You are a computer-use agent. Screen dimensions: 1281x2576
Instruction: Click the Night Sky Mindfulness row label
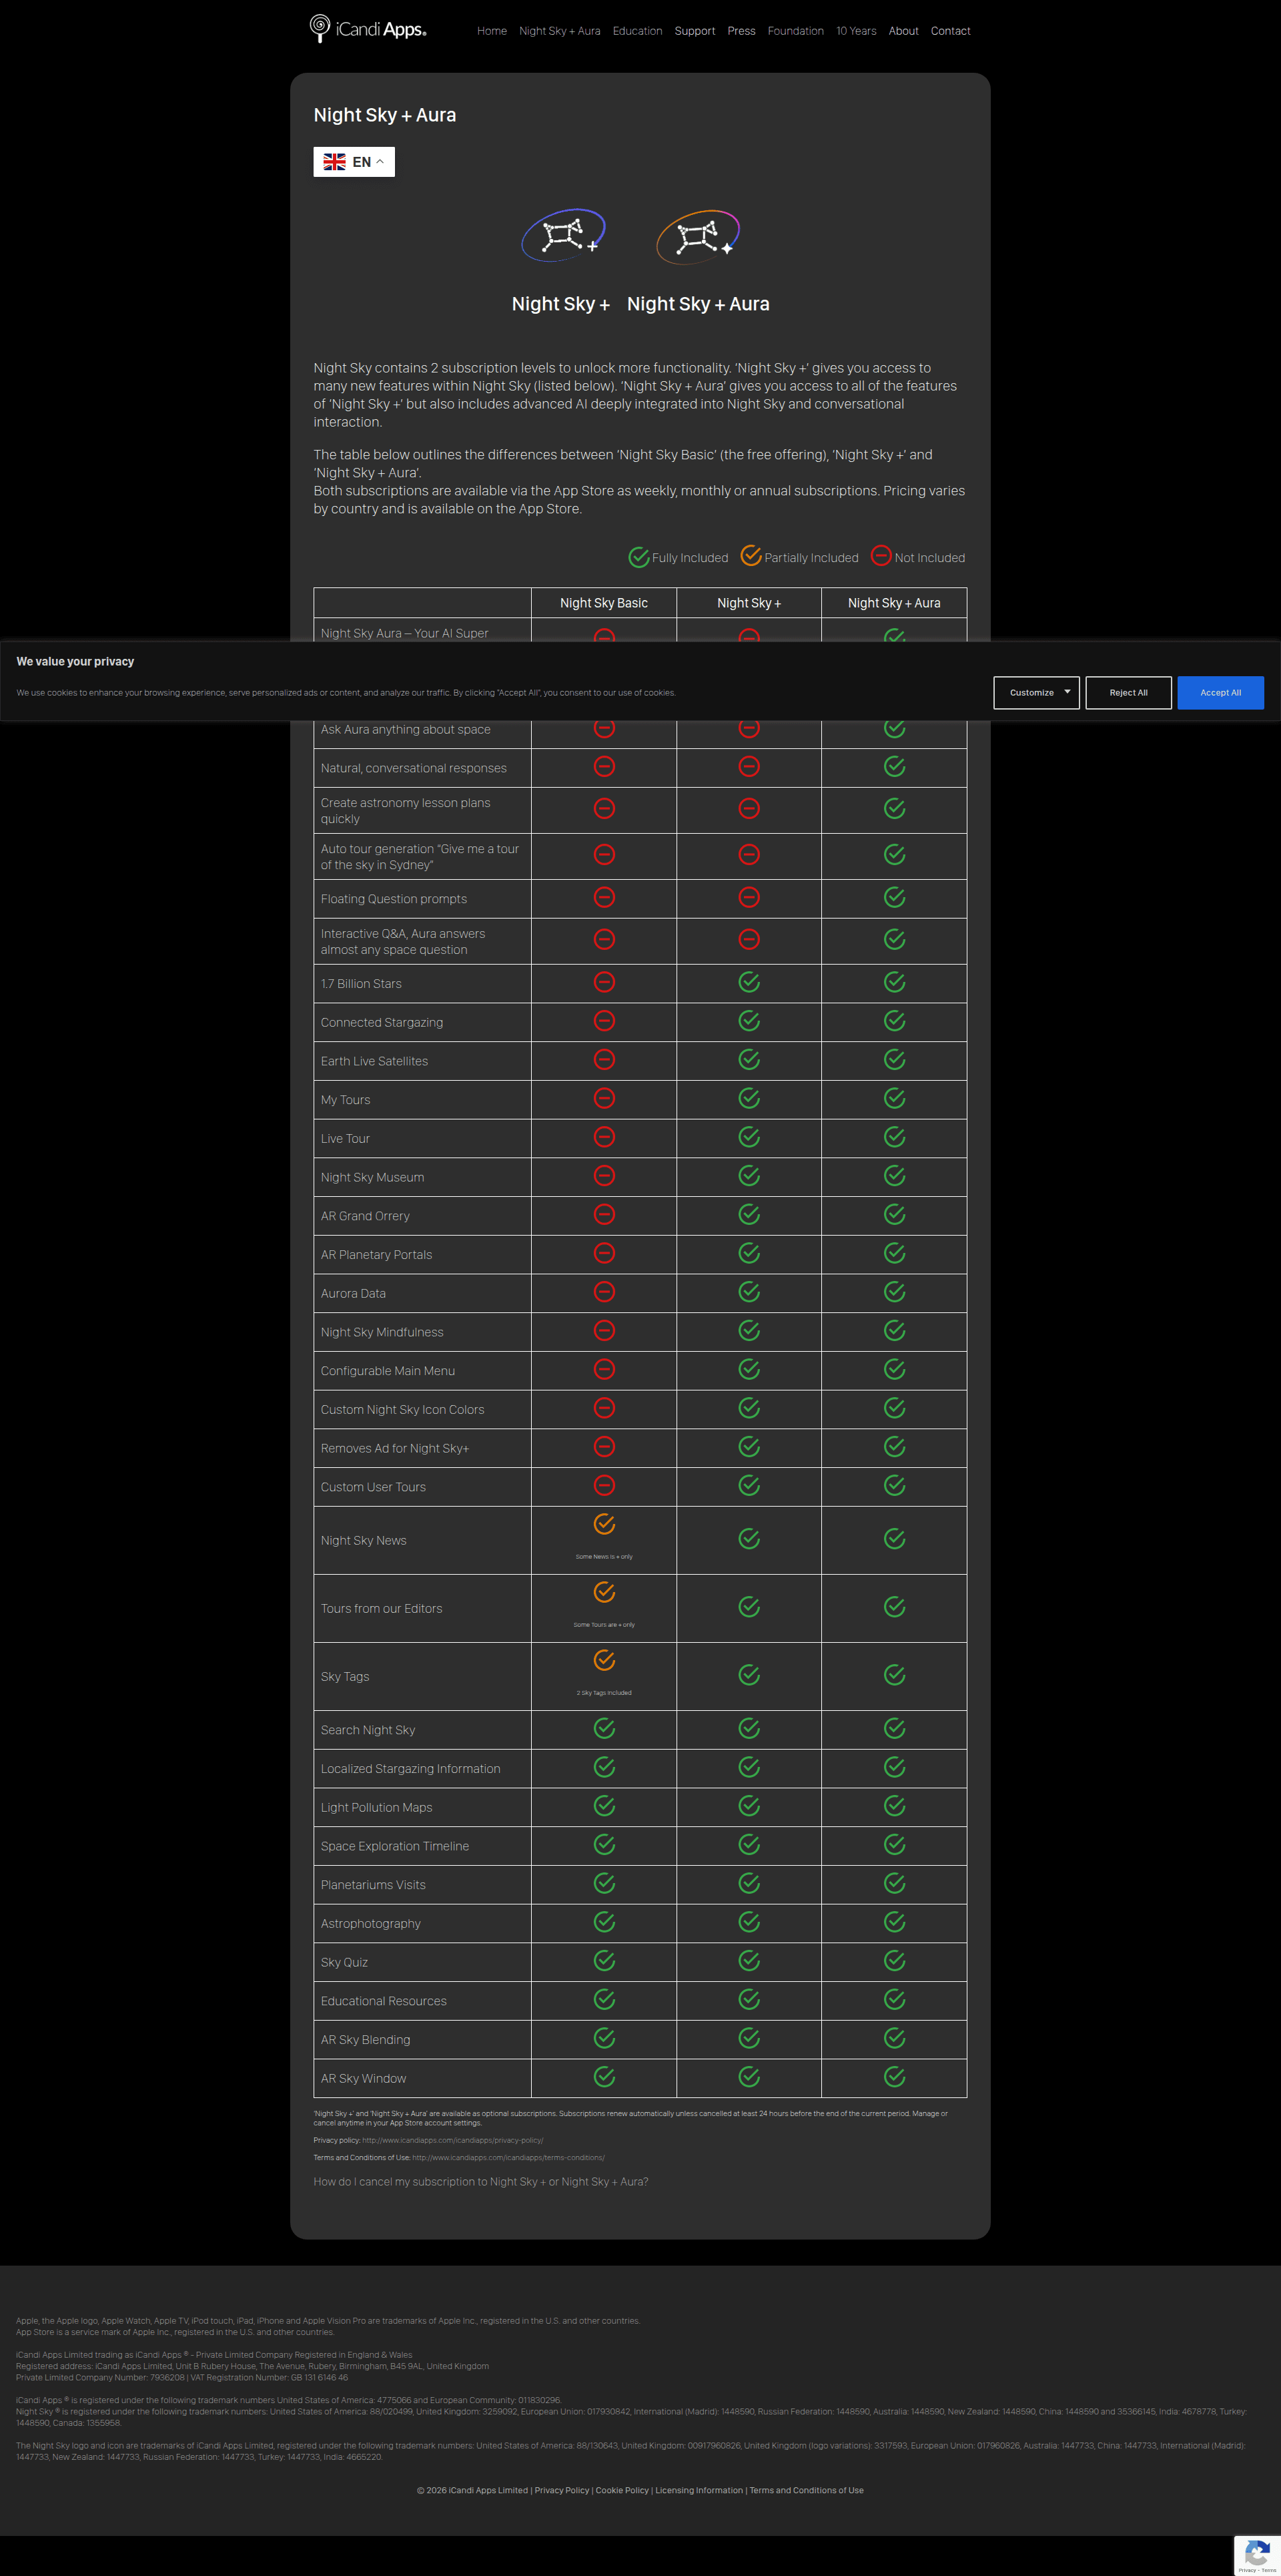(382, 1332)
